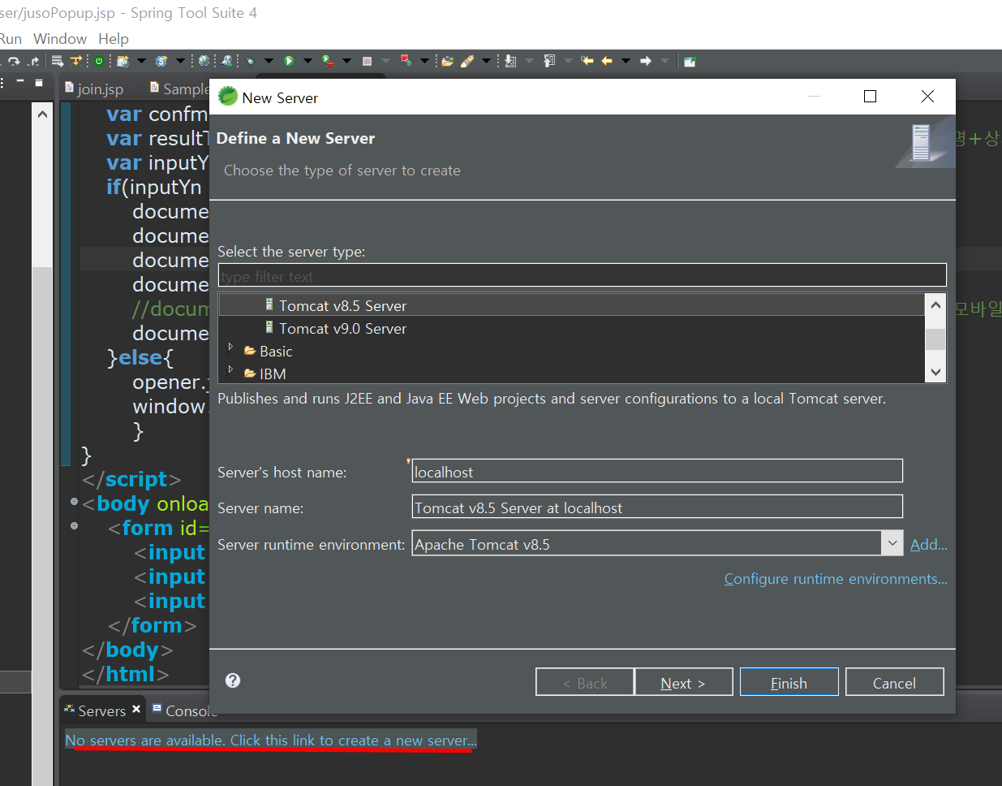
Task: Open the Window menu
Action: click(x=60, y=39)
